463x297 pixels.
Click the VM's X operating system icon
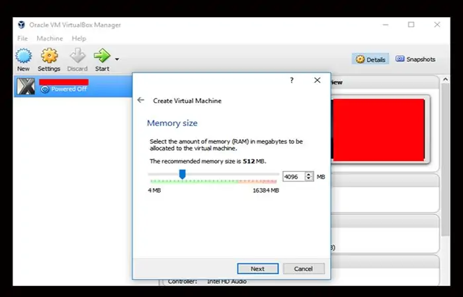tap(26, 86)
